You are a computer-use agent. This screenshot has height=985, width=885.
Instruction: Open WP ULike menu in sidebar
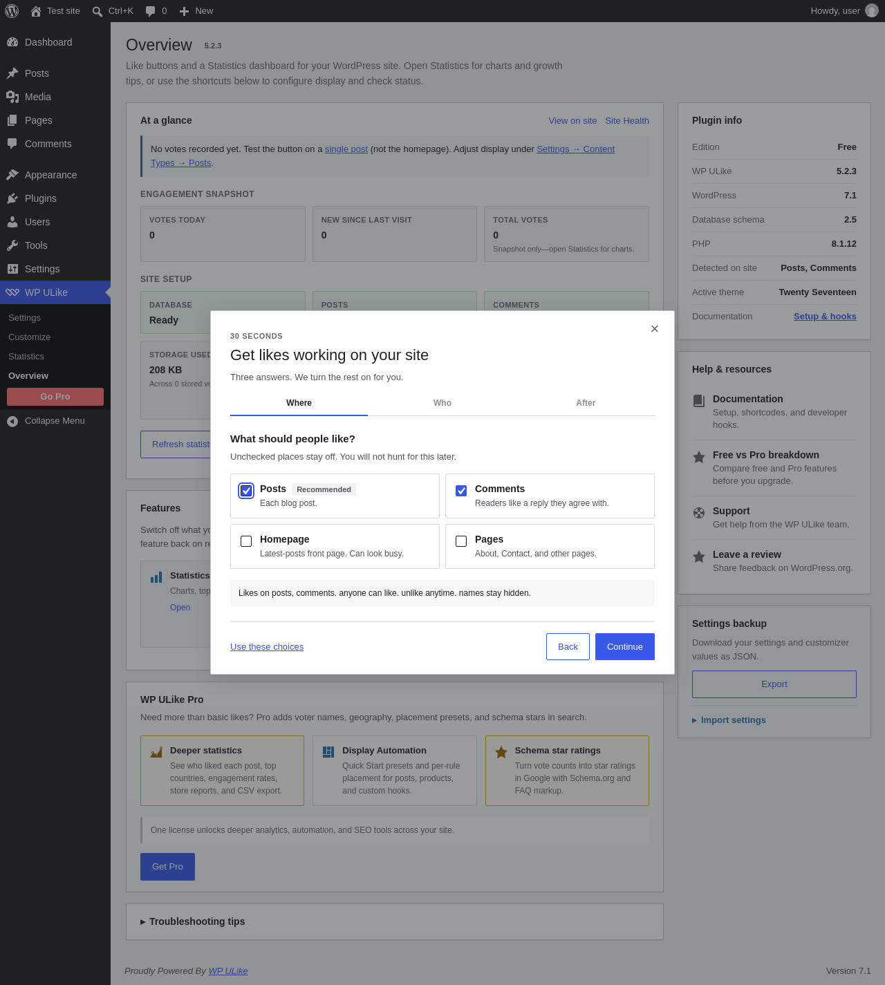click(55, 292)
